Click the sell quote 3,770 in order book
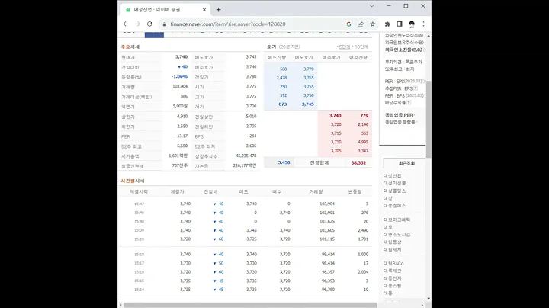The width and height of the screenshot is (549, 308). click(x=309, y=69)
